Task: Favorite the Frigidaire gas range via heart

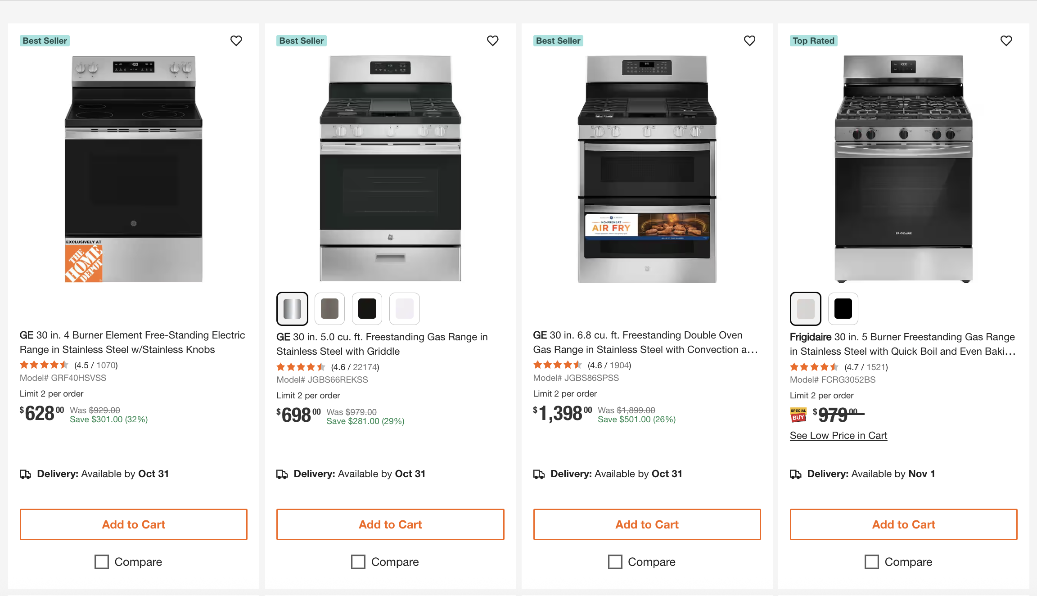Action: [x=1006, y=41]
